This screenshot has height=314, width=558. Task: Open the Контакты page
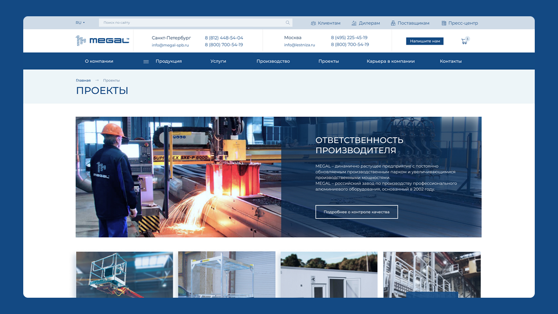(451, 61)
